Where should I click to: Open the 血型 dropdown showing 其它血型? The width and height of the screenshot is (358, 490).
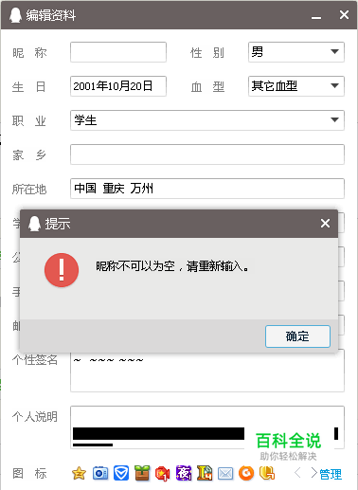(x=296, y=86)
